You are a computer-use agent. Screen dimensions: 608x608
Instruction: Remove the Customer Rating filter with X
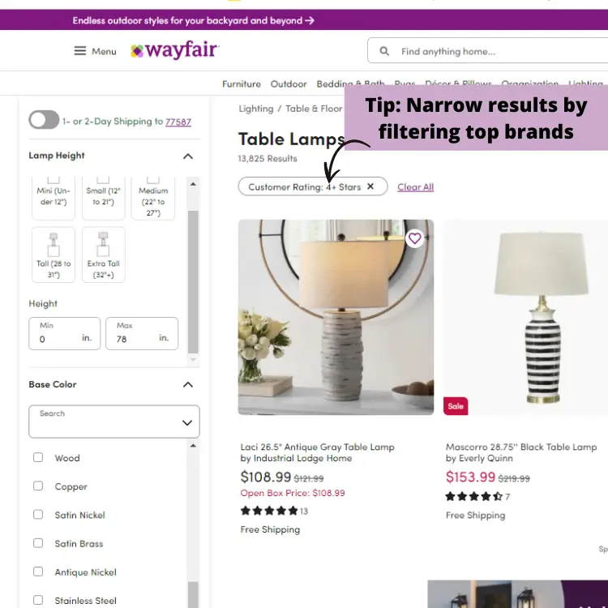point(370,186)
